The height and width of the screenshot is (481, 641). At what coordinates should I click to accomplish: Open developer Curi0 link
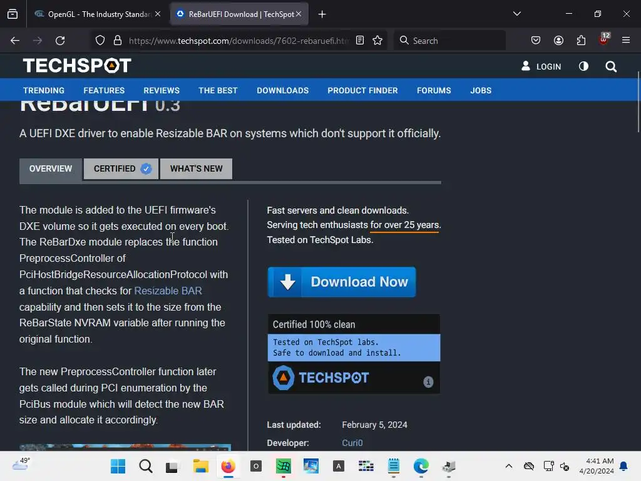352,443
